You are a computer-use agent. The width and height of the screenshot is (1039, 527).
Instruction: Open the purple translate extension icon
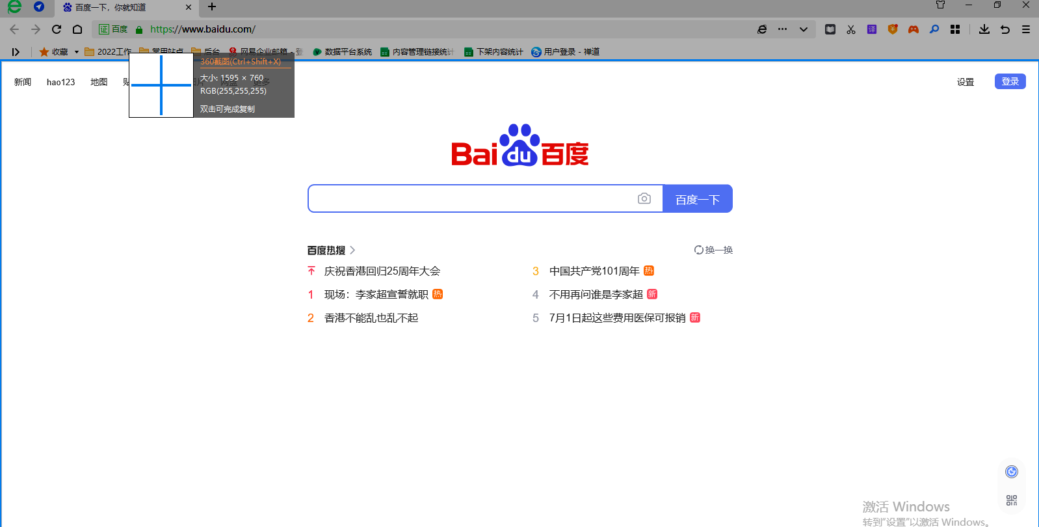pos(872,29)
